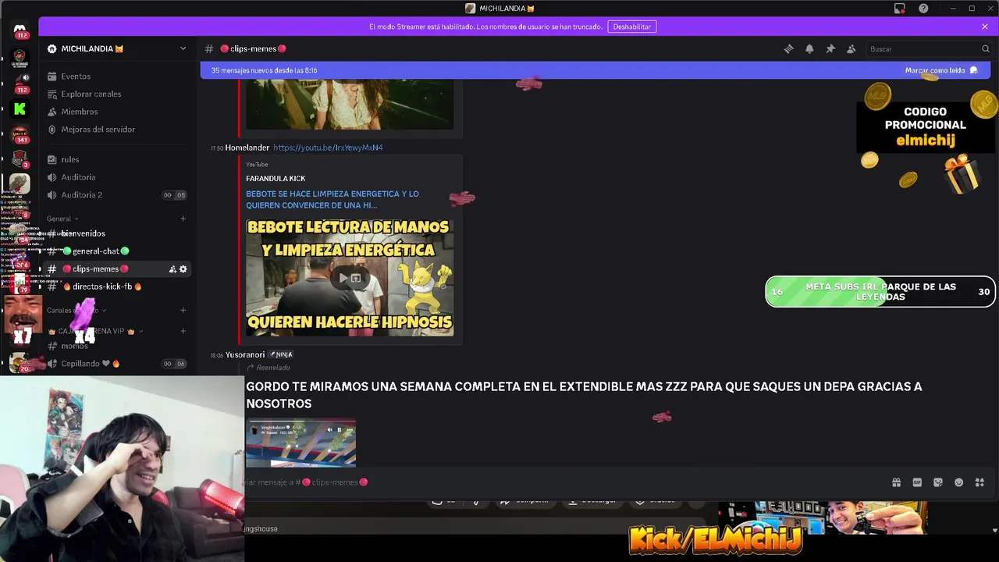The width and height of the screenshot is (999, 562).
Task: Click the Mejoras del servidor boost icon
Action: tap(52, 130)
